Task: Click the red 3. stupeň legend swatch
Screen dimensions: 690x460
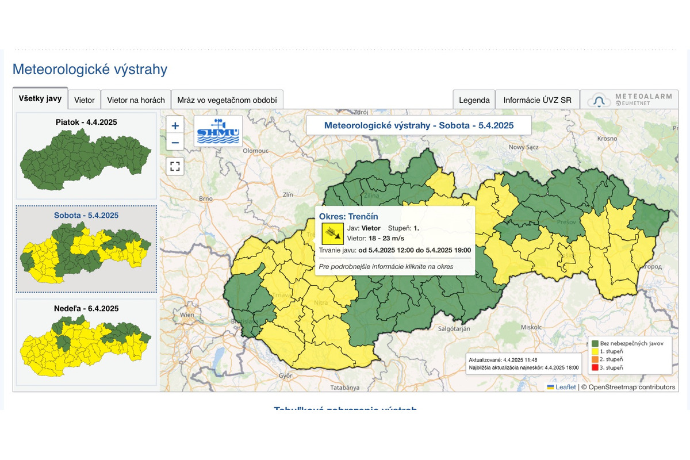Action: (595, 367)
